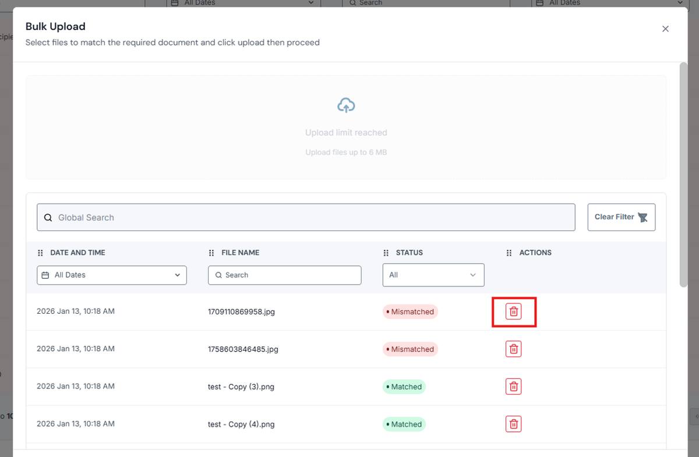This screenshot has width=699, height=457.
Task: Open the Status All dropdown
Action: pos(433,275)
